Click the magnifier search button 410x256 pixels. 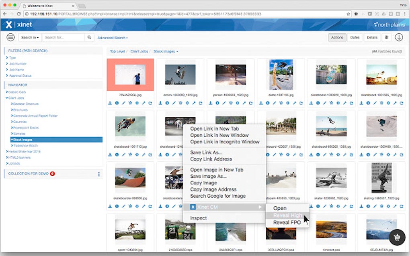[89, 38]
